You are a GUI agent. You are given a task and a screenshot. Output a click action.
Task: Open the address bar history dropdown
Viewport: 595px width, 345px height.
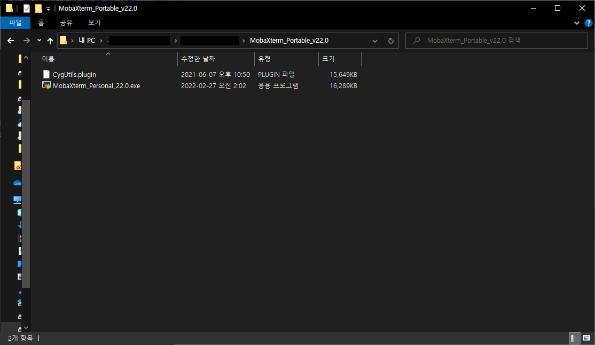point(375,41)
